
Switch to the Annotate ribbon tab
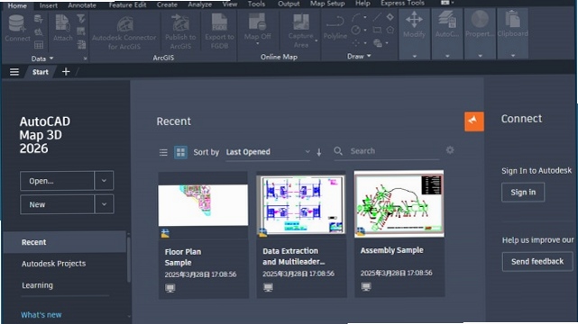82,5
